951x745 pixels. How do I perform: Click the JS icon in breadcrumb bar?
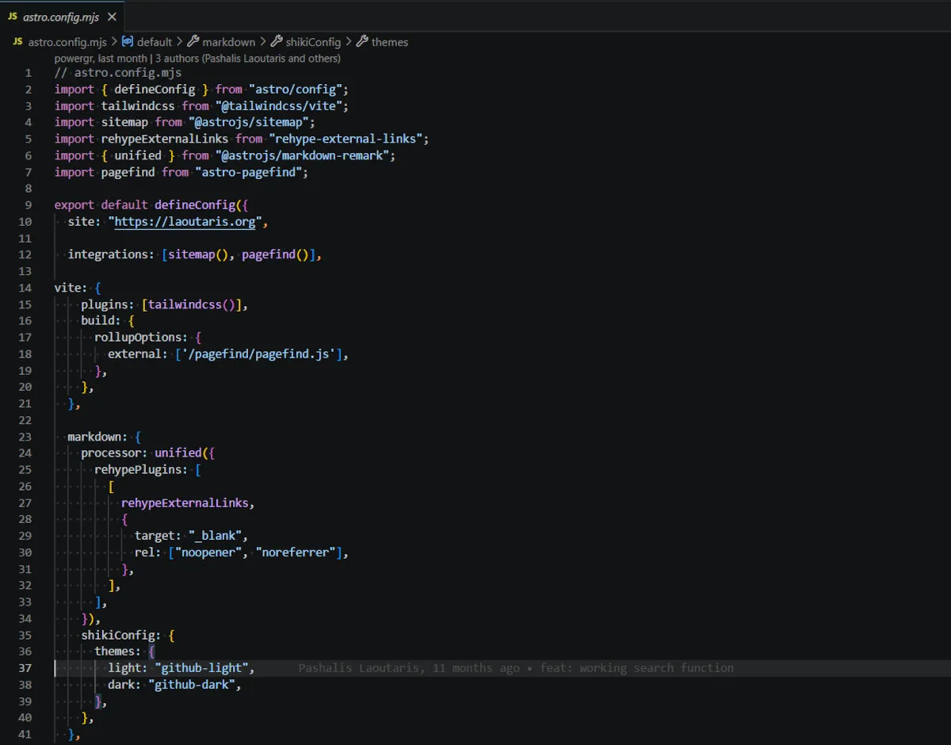[17, 42]
